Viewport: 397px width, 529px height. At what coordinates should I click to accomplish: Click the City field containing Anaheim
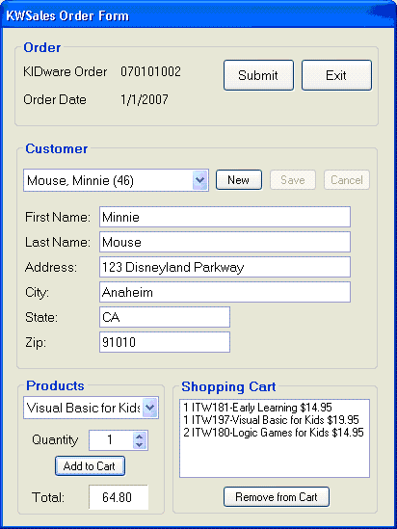(225, 292)
